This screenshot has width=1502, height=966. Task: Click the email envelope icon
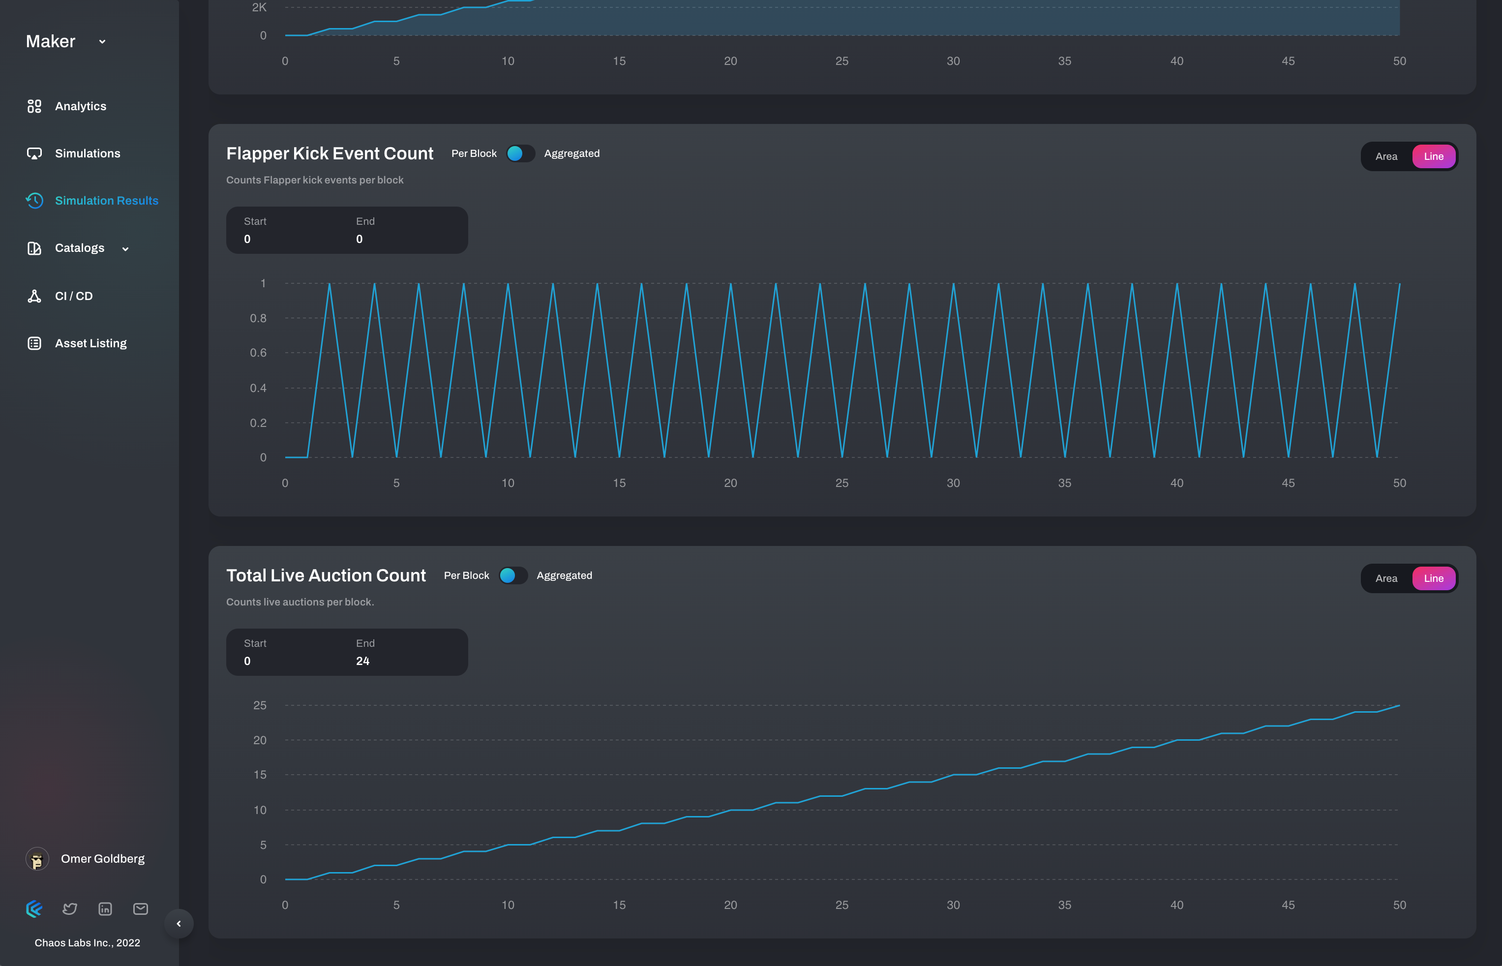141,909
